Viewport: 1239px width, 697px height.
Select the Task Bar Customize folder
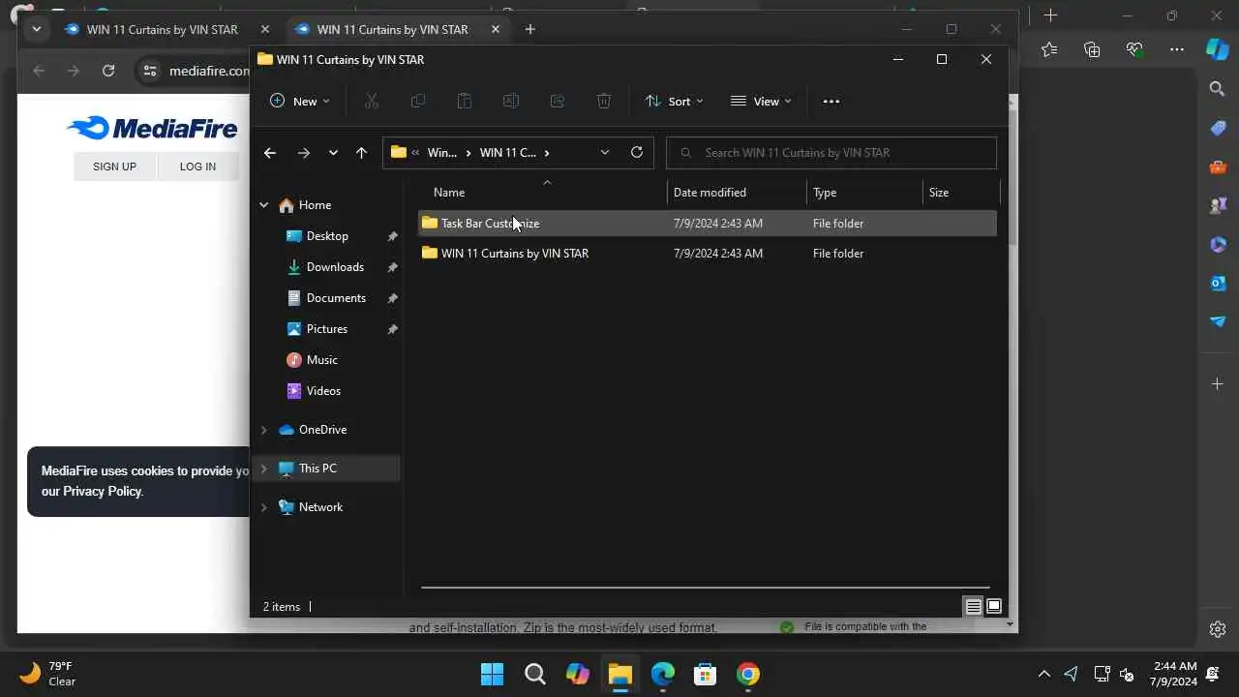708,224
